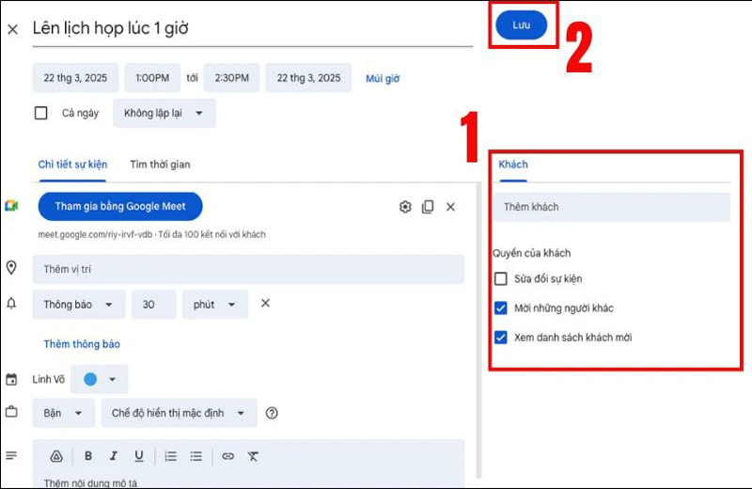Click the Thêm vị trí location field

[248, 269]
